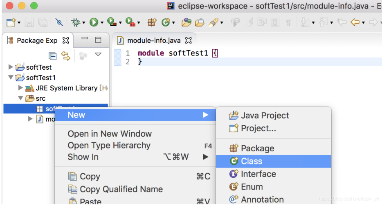
Task: Choose Interface in the New submenu
Action: pos(258,174)
